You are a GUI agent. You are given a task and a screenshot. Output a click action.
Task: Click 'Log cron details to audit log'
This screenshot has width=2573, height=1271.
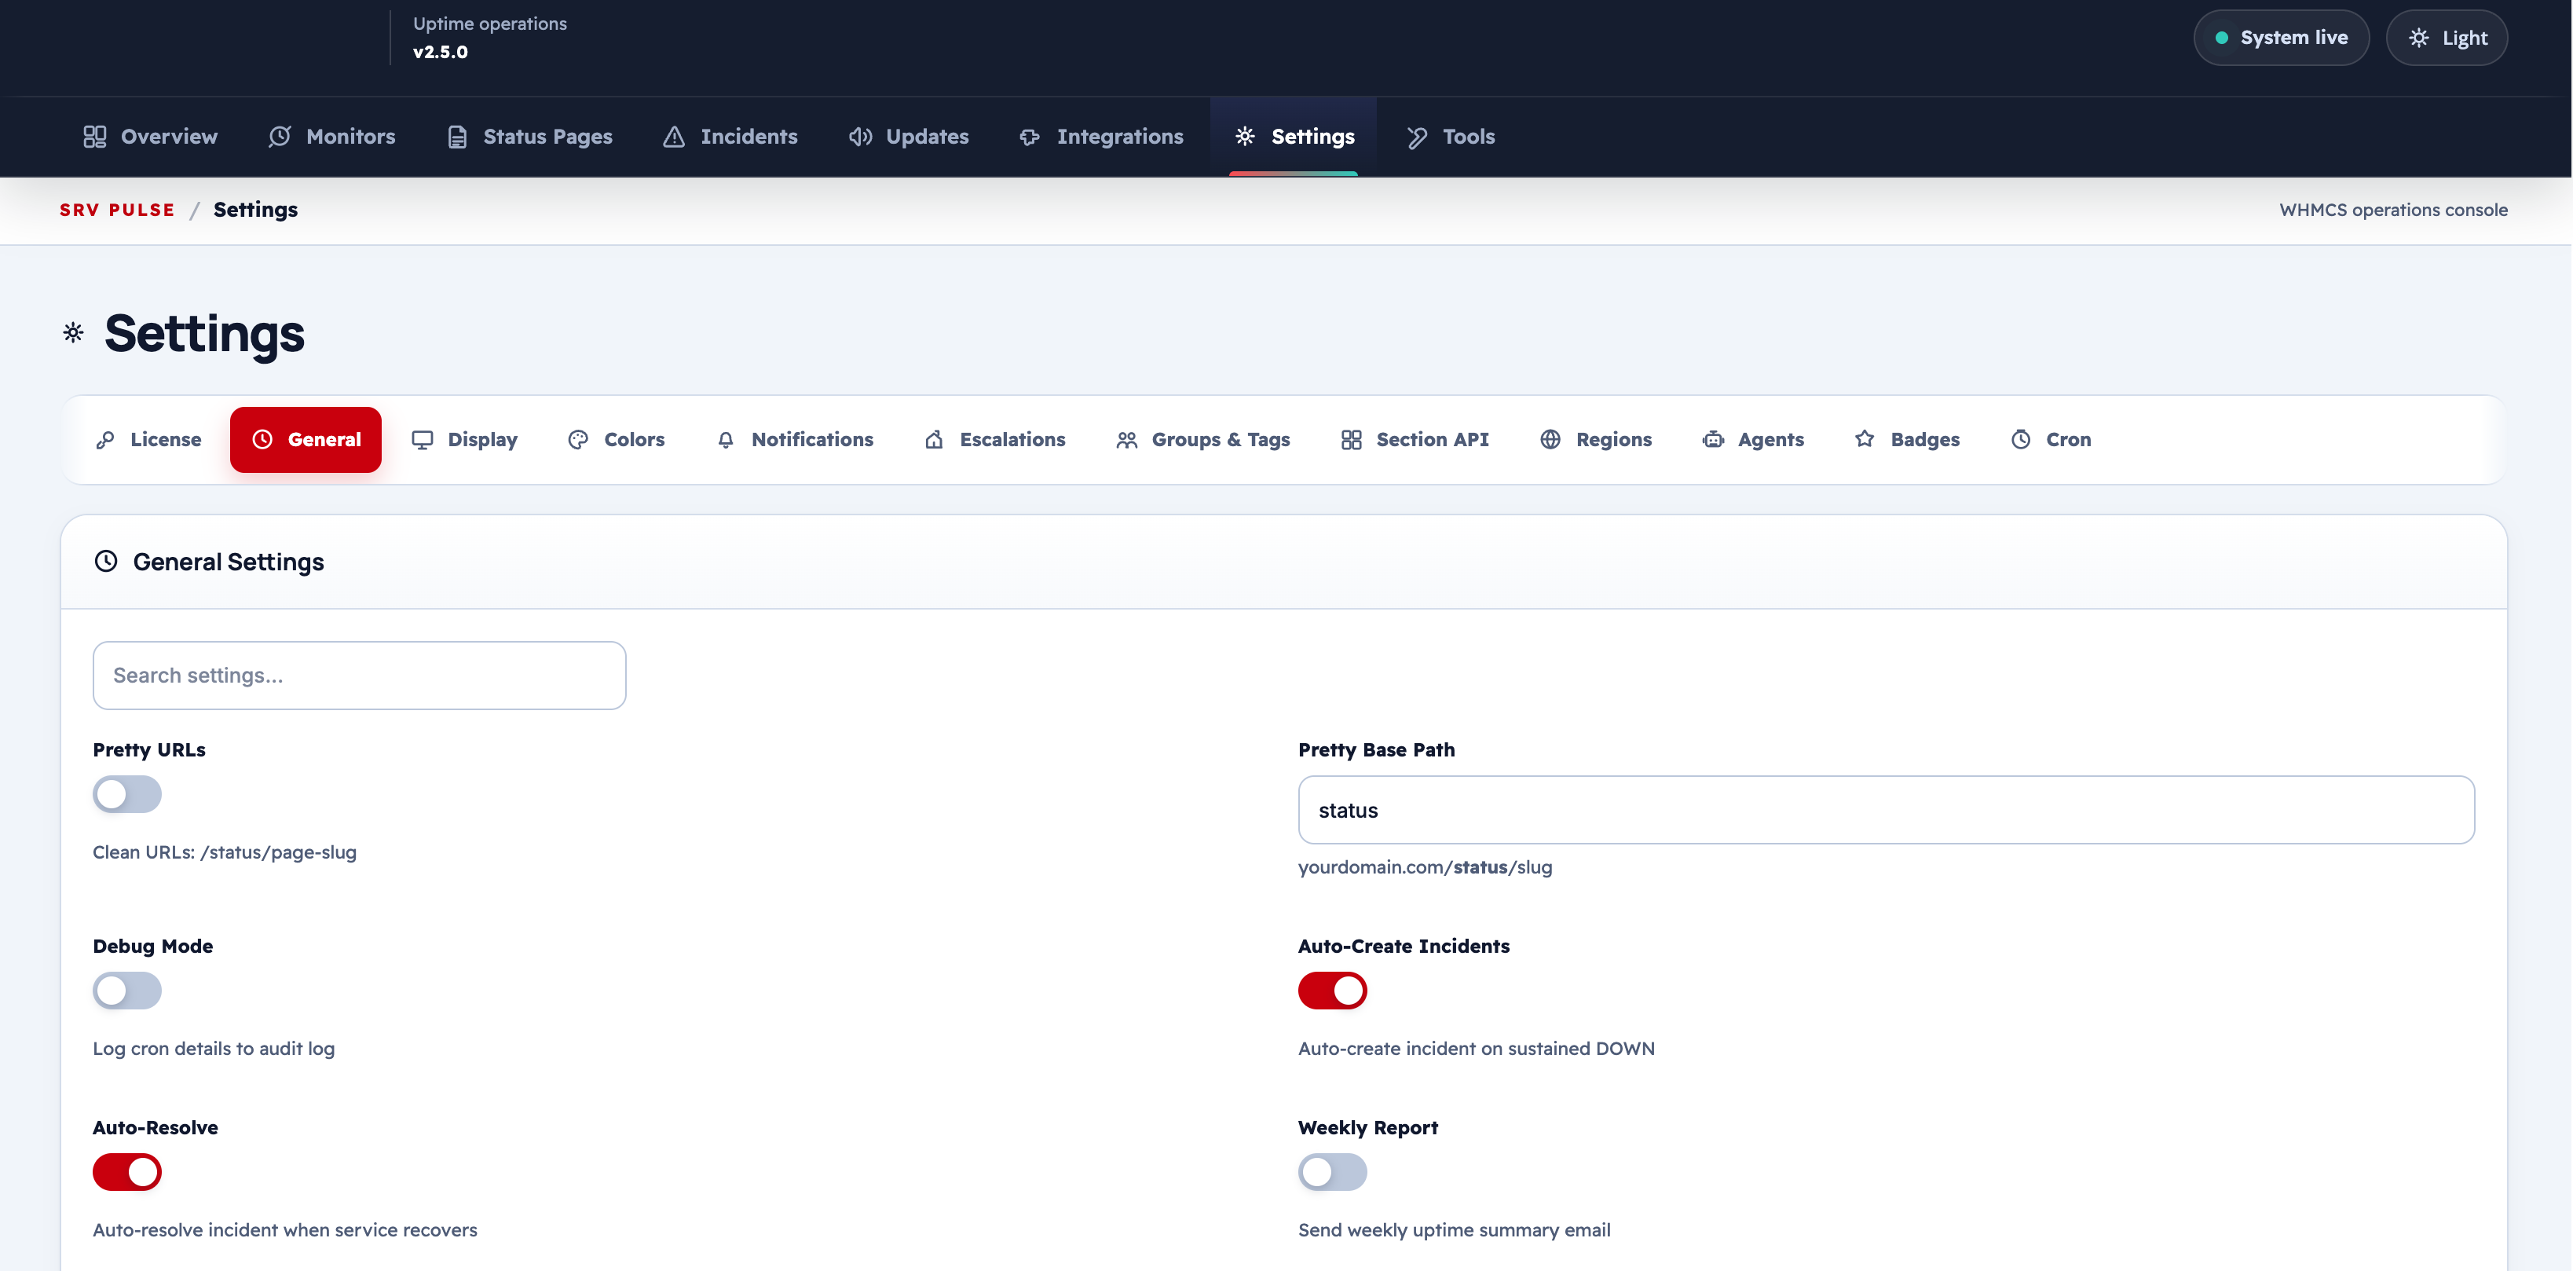point(214,1048)
